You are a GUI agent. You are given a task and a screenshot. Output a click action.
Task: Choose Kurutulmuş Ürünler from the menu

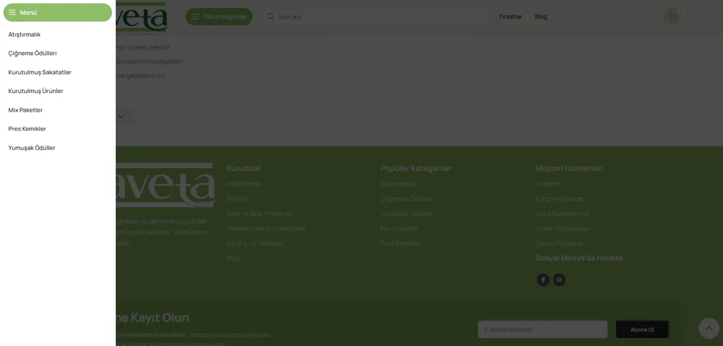(36, 91)
